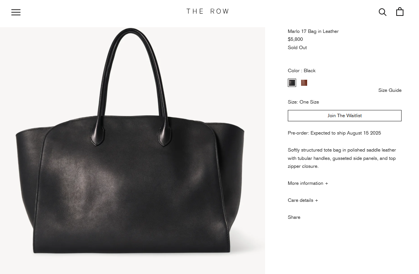419x274 pixels.
Task: Click the Size: One Size label
Action: 303,102
